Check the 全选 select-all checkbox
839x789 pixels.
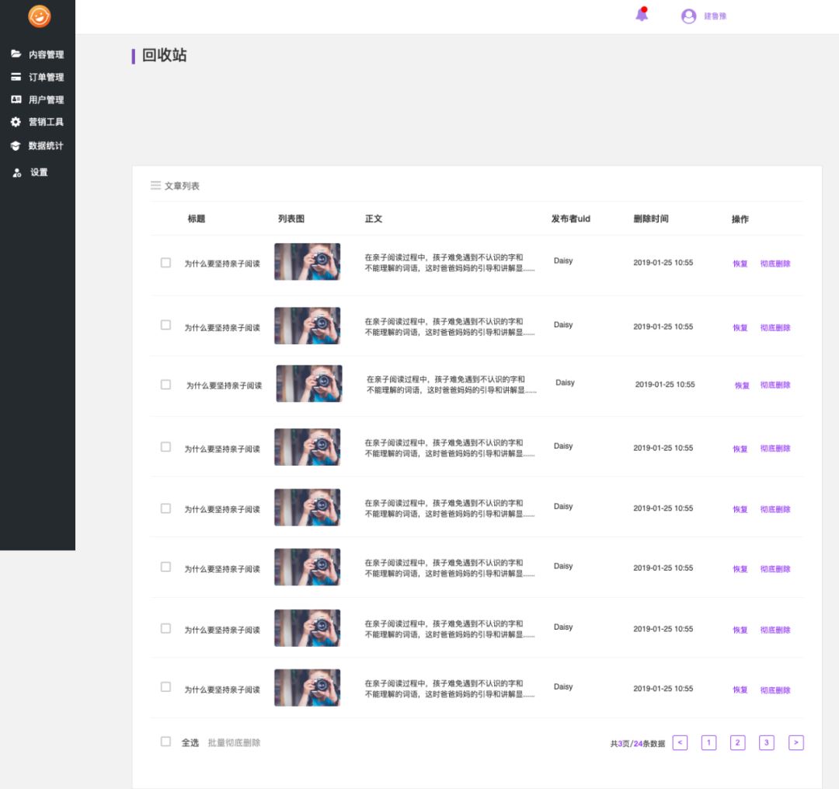point(165,742)
